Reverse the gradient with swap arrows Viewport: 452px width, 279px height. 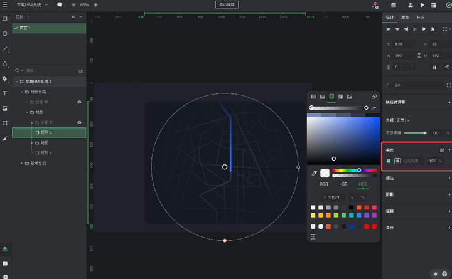pos(374,108)
